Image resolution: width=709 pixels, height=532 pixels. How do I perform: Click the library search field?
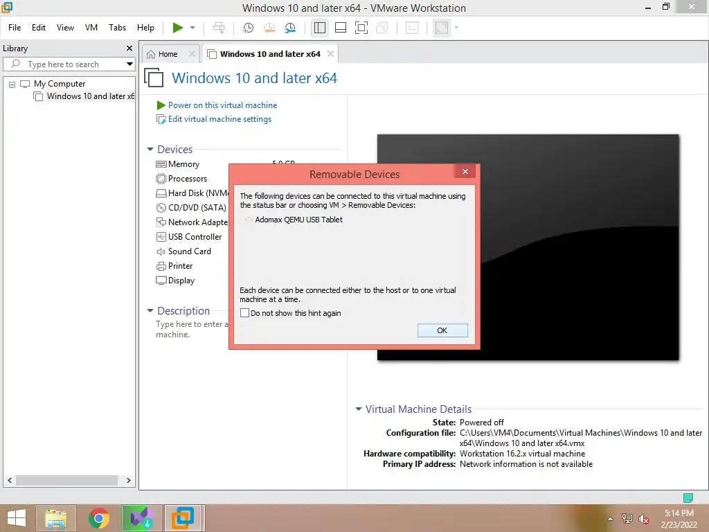coord(69,64)
